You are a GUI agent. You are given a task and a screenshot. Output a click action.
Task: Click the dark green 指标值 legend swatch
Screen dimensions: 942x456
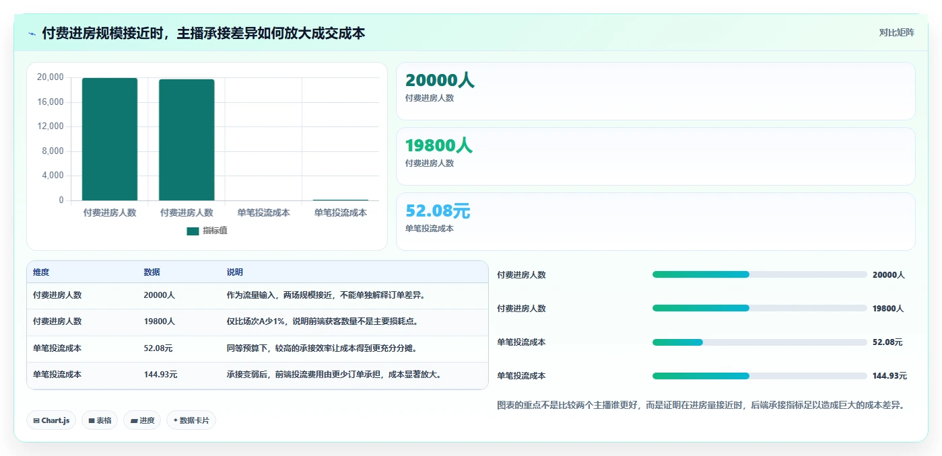click(x=193, y=231)
